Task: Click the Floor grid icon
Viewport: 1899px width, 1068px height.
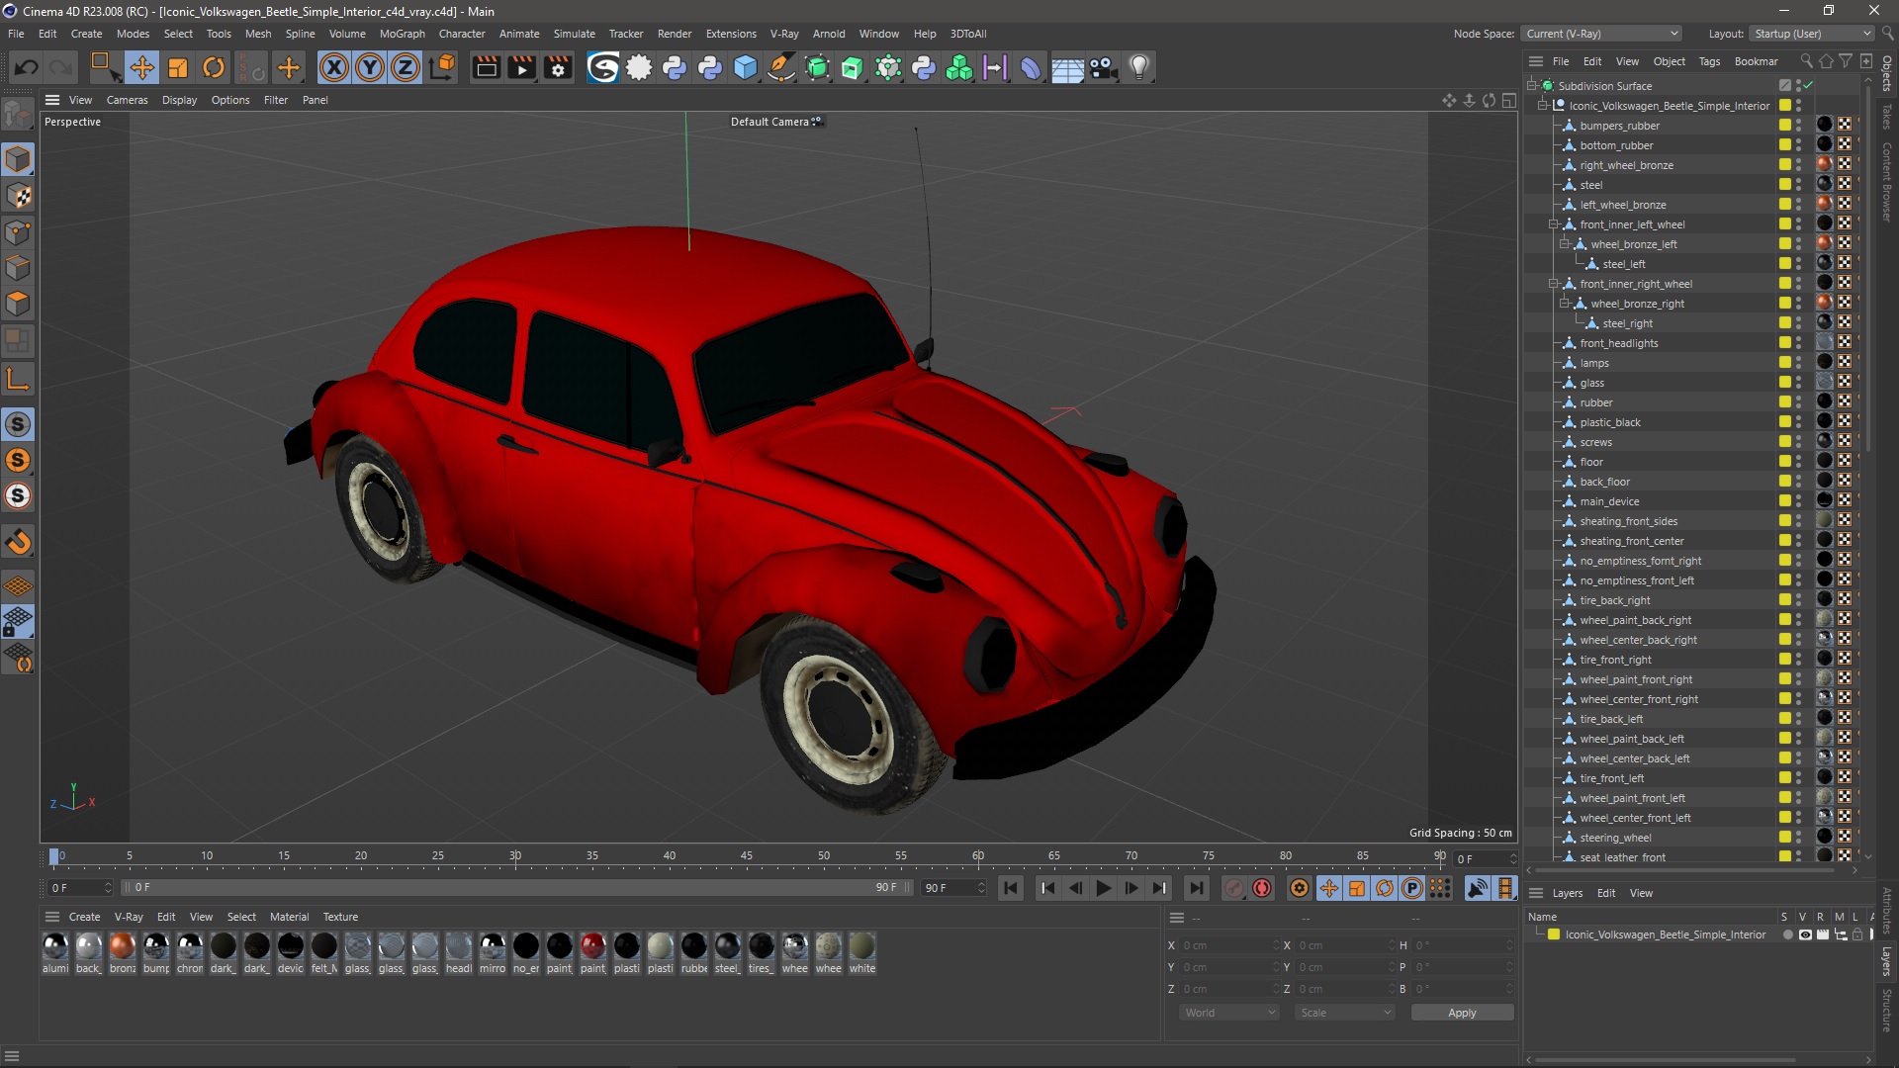Action: (1067, 67)
